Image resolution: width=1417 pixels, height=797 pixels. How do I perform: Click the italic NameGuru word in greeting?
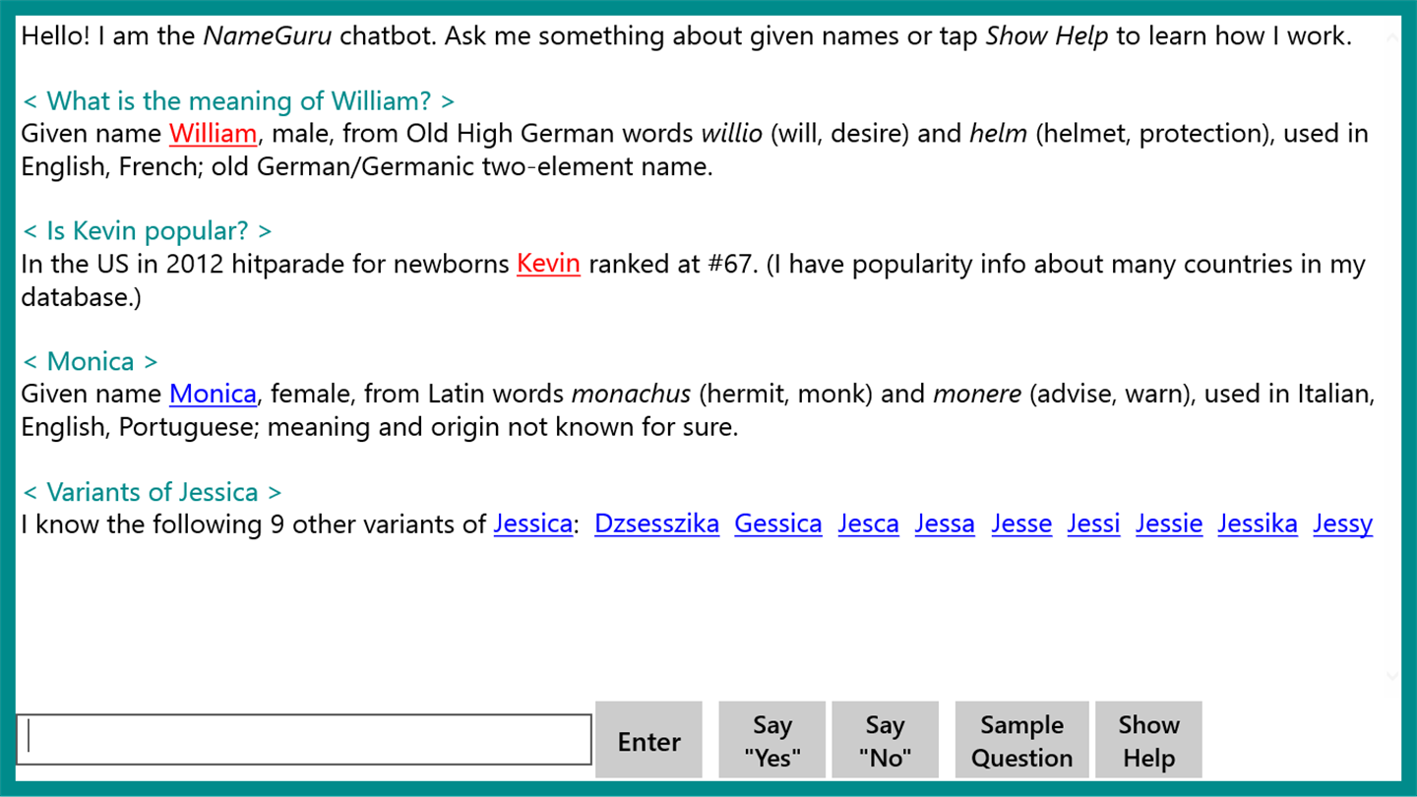(268, 36)
